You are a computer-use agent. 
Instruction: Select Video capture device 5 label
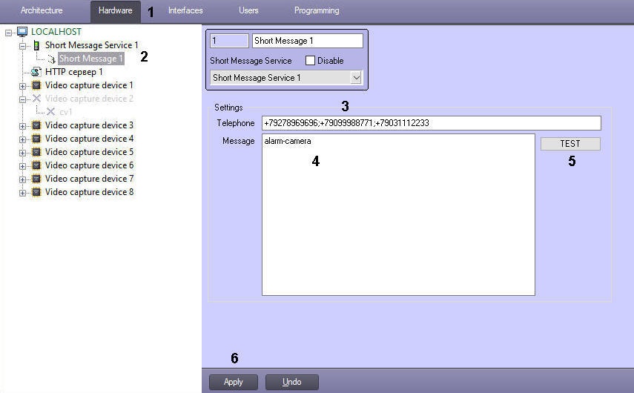pos(89,152)
